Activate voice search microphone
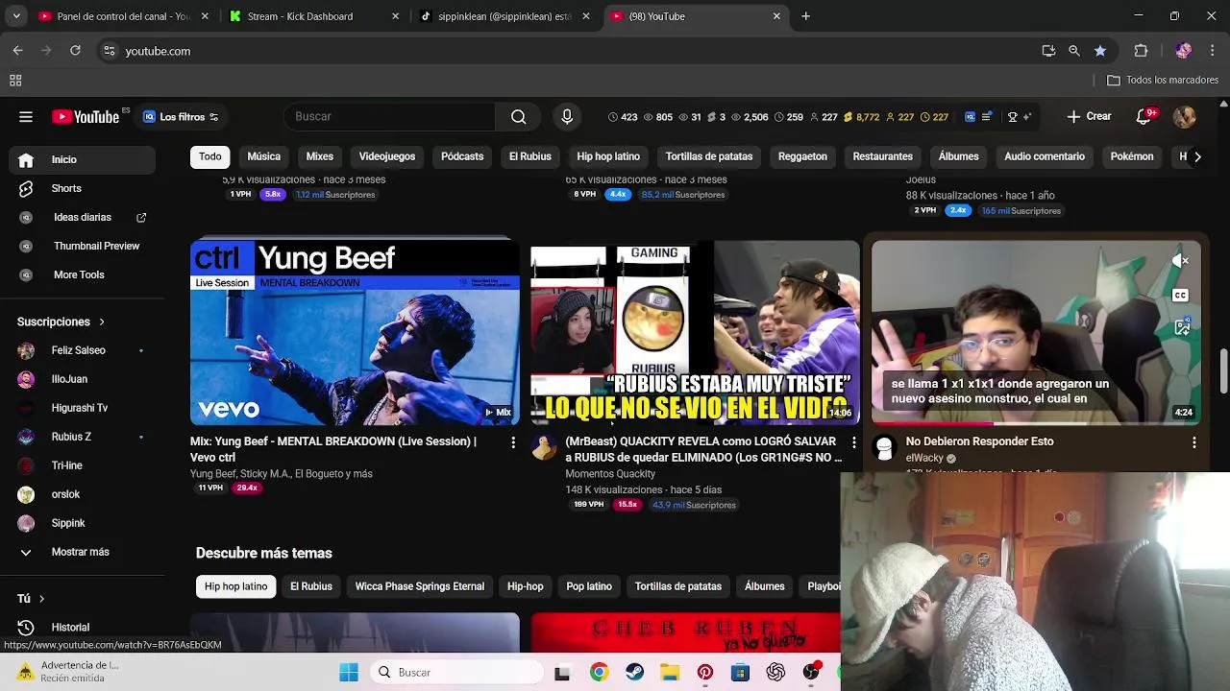This screenshot has width=1230, height=691. (x=567, y=117)
